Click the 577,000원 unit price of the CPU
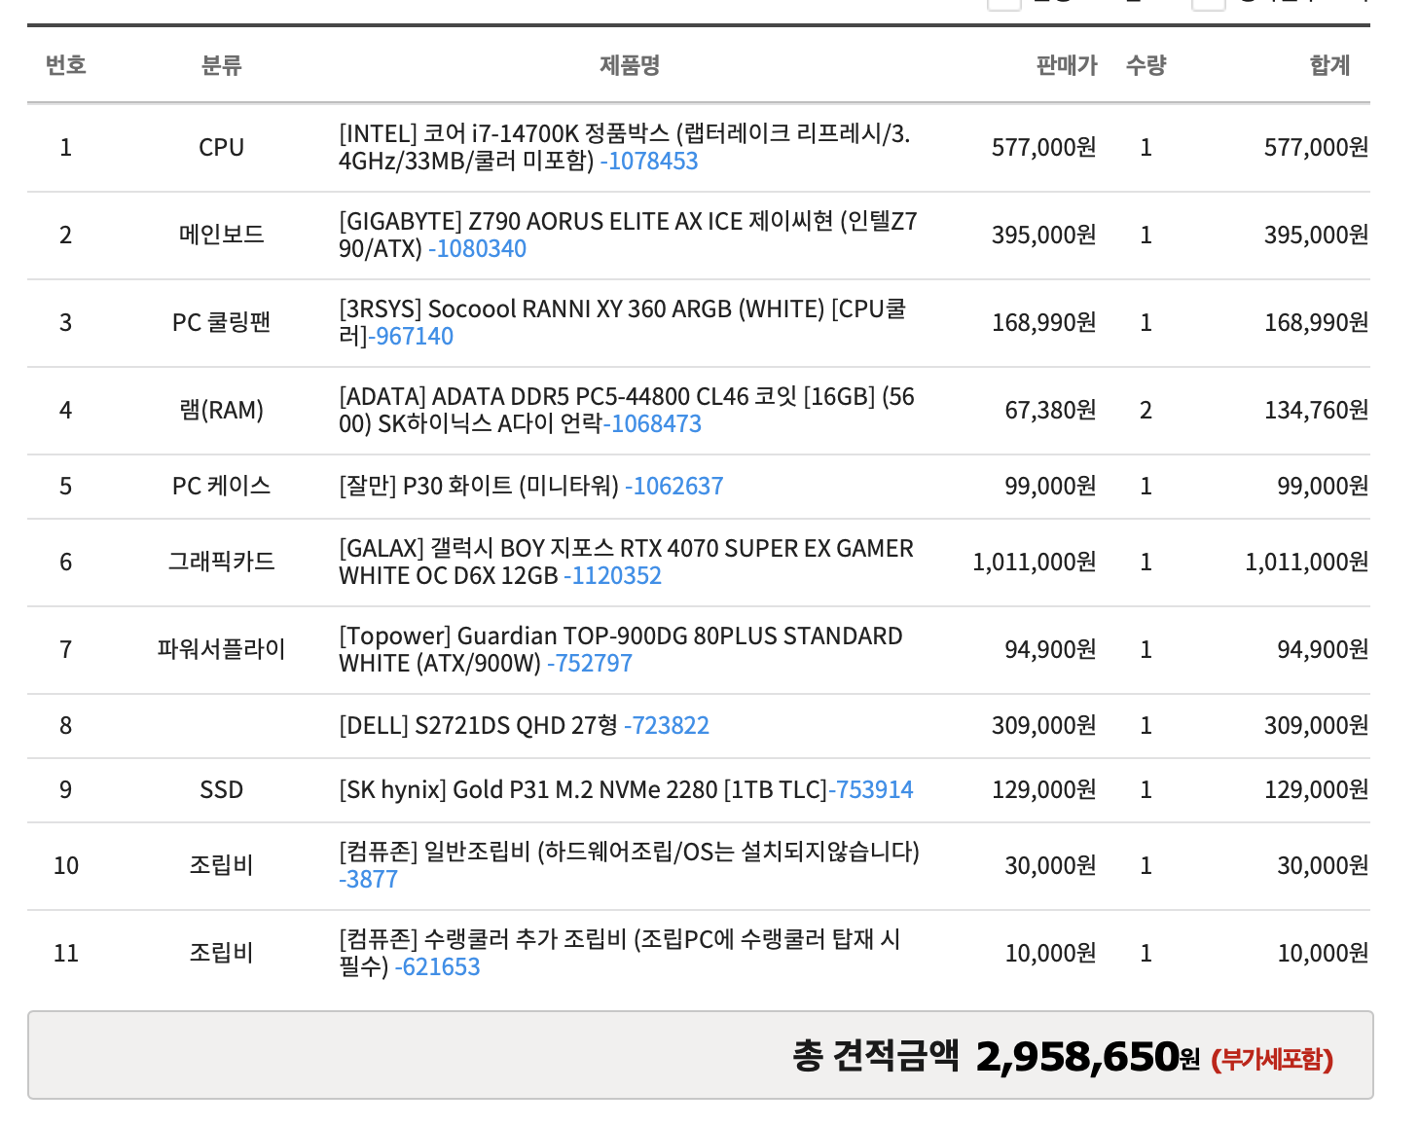 (x=1044, y=148)
